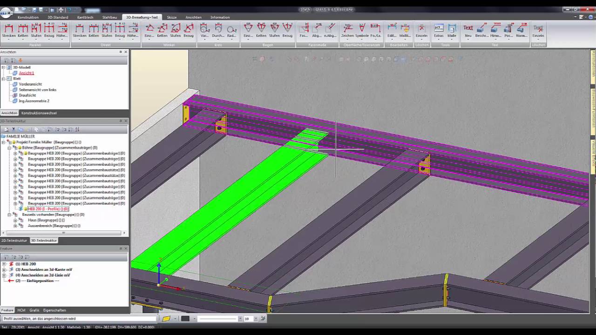This screenshot has width=596, height=335.
Task: Select Ansicht 1 in views tree
Action: pyautogui.click(x=26, y=73)
